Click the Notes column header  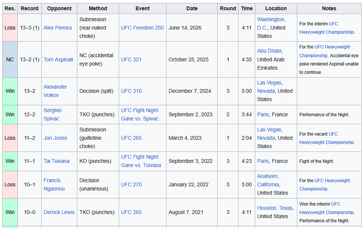pyautogui.click(x=329, y=9)
